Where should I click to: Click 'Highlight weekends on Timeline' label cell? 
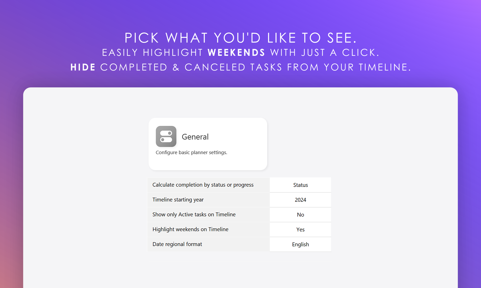[x=190, y=229]
